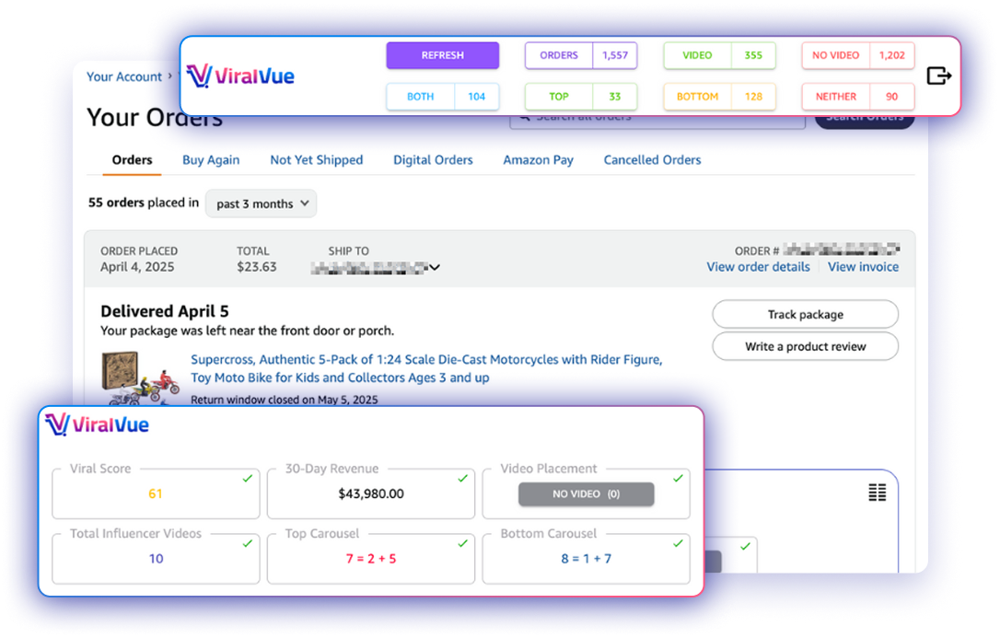Expand the Ship To address chevron

(435, 268)
